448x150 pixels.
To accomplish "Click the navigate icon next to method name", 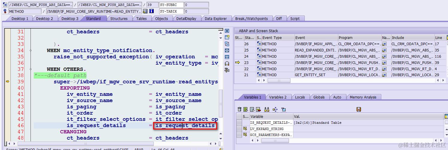I will pos(145,11).
